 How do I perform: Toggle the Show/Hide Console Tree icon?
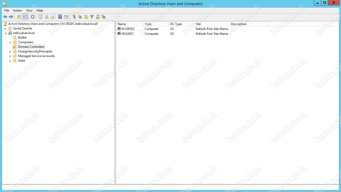pos(25,17)
